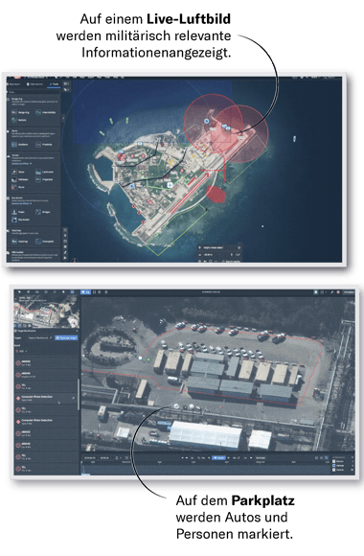The image size is (364, 556).
Task: Click the time field beside the date field
Action: 104,458
